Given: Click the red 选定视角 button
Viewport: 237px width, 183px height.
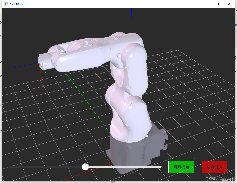Looking at the screenshot, I should [214, 167].
